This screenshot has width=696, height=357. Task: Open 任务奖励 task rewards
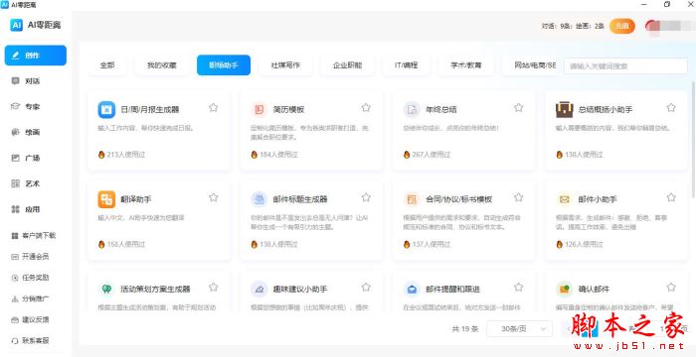30,278
